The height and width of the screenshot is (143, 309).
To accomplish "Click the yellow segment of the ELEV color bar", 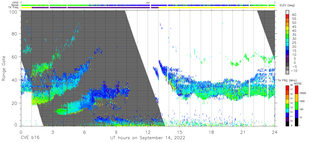I will (288, 28).
